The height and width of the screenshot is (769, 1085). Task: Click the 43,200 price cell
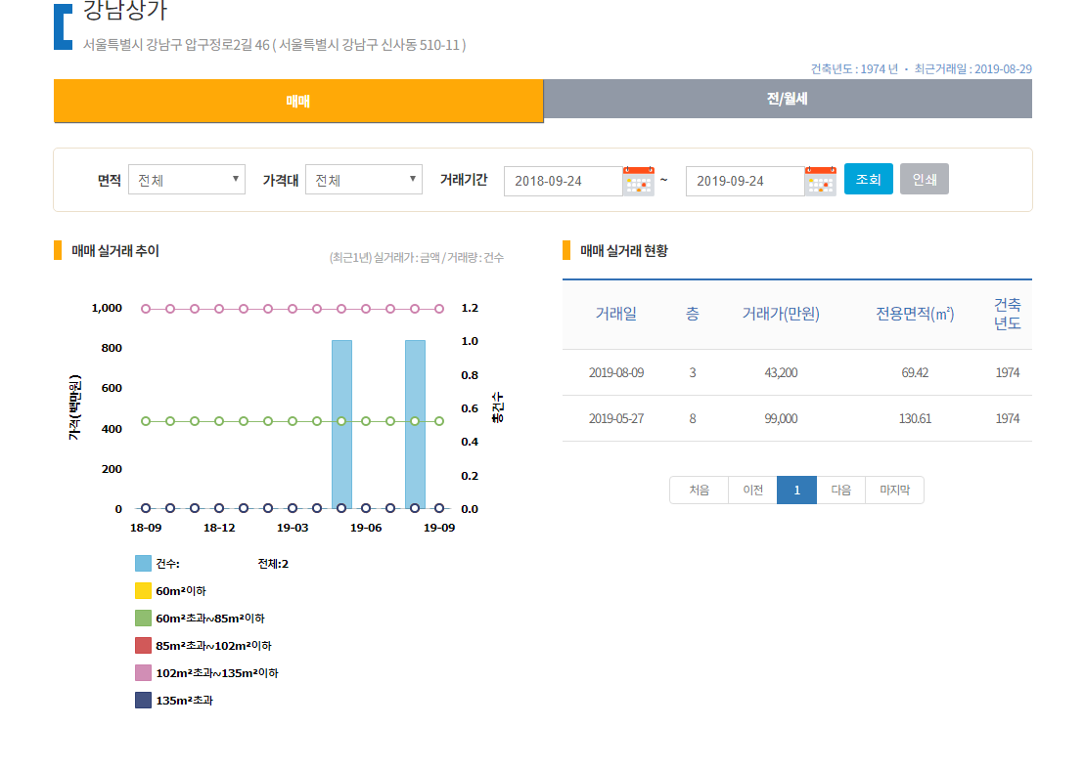(781, 372)
